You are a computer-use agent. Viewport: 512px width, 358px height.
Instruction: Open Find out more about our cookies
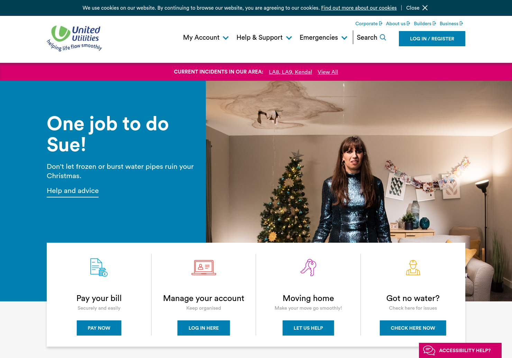[359, 8]
